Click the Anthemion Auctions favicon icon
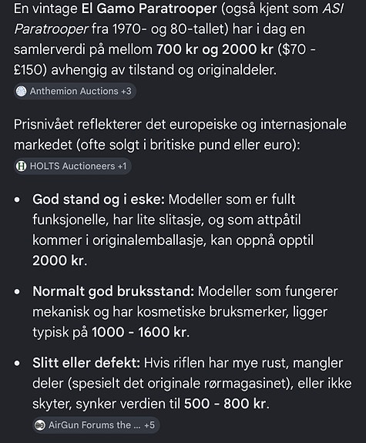This screenshot has width=366, height=443. [x=22, y=91]
